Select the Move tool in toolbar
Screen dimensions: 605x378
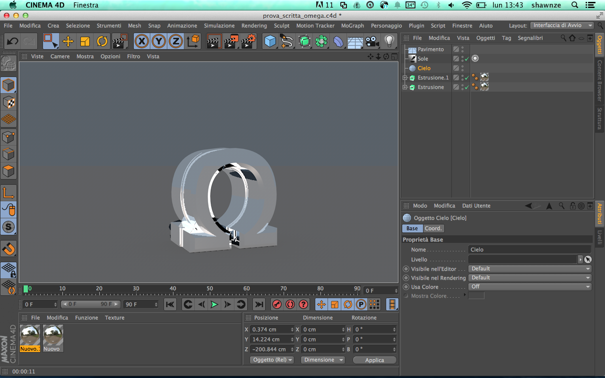coord(68,42)
